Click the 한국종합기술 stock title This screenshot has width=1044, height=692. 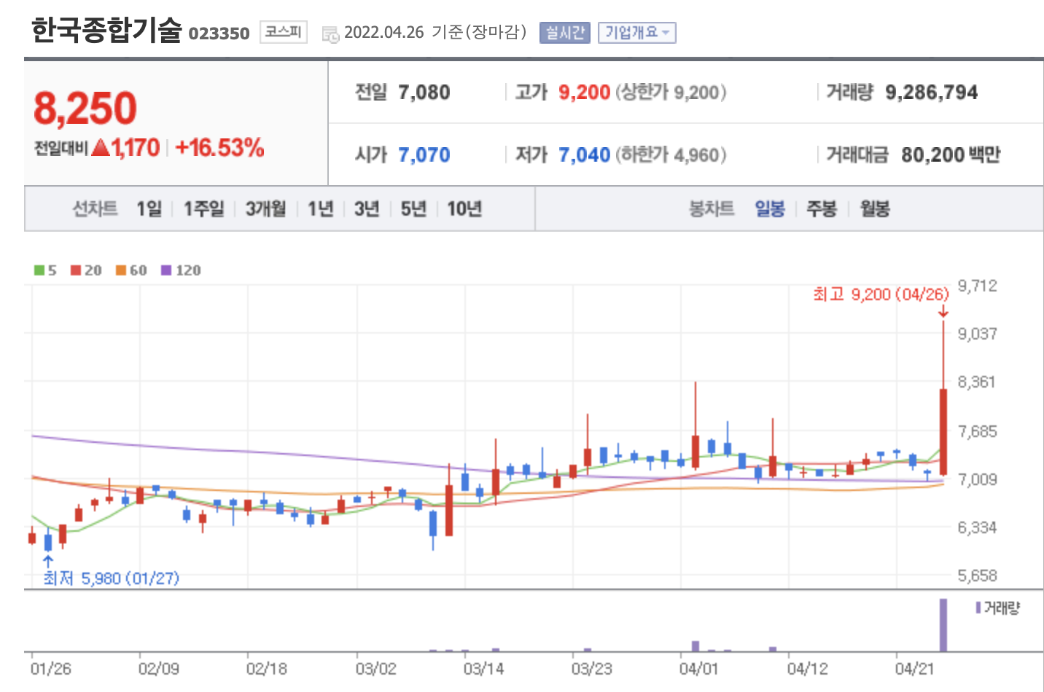[x=106, y=31]
